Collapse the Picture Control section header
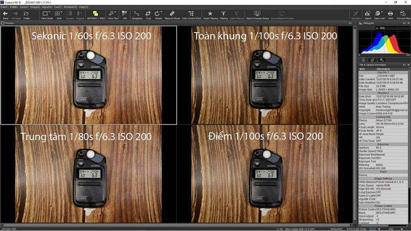411x231 pixels. pos(383,206)
